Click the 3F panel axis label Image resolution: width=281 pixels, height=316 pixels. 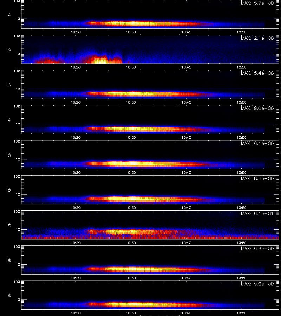pyautogui.click(x=9, y=84)
